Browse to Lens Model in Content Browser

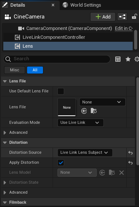click(x=112, y=173)
